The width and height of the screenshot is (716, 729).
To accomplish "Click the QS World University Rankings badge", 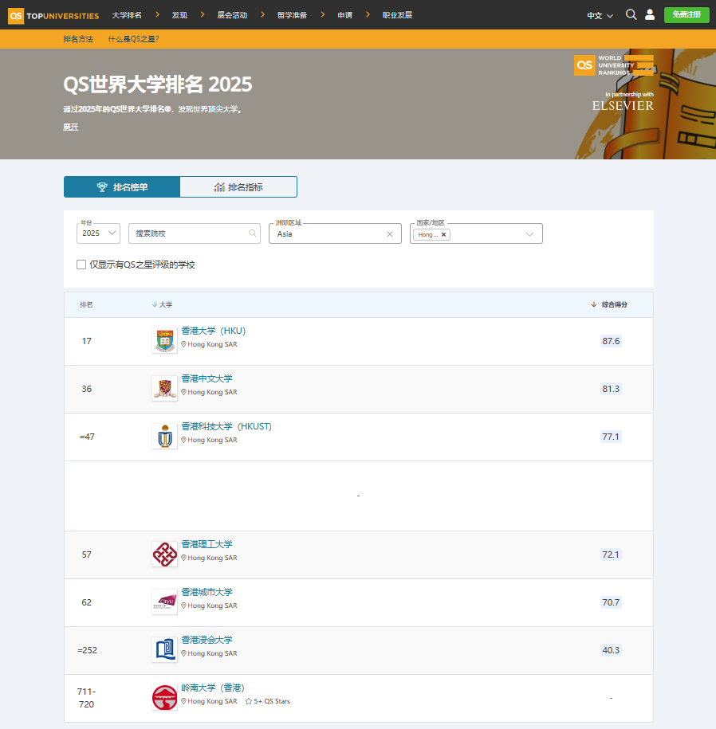I will [x=614, y=65].
